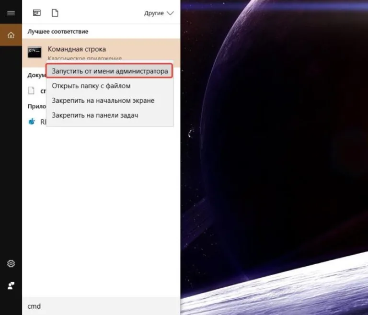Viewport: 368px width, 315px height.
Task: Click the feedback person icon
Action: pos(11,285)
